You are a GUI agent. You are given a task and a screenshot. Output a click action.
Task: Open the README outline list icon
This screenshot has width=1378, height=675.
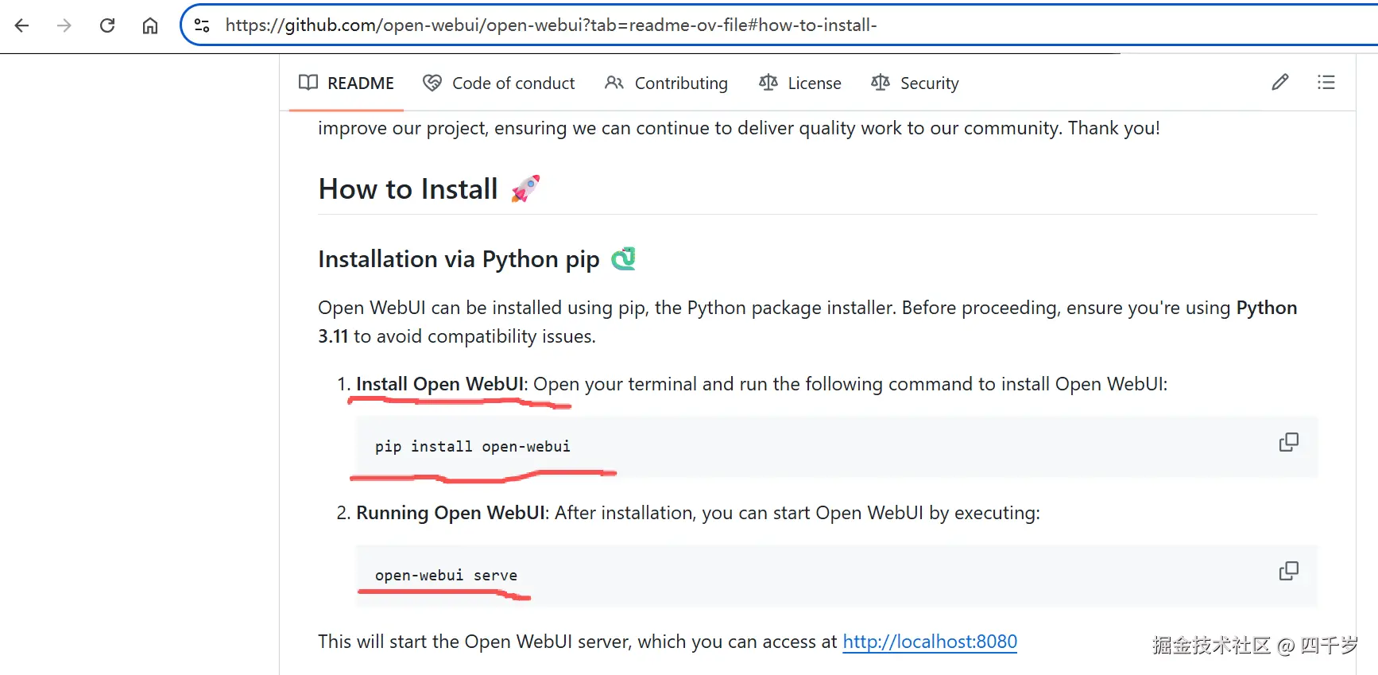[1326, 83]
